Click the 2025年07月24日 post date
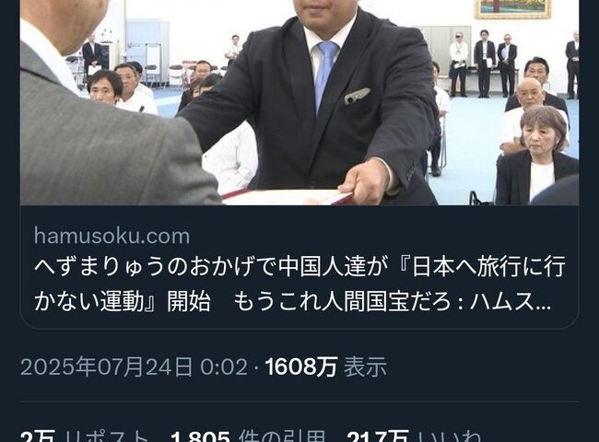The width and height of the screenshot is (599, 442). pyautogui.click(x=106, y=367)
